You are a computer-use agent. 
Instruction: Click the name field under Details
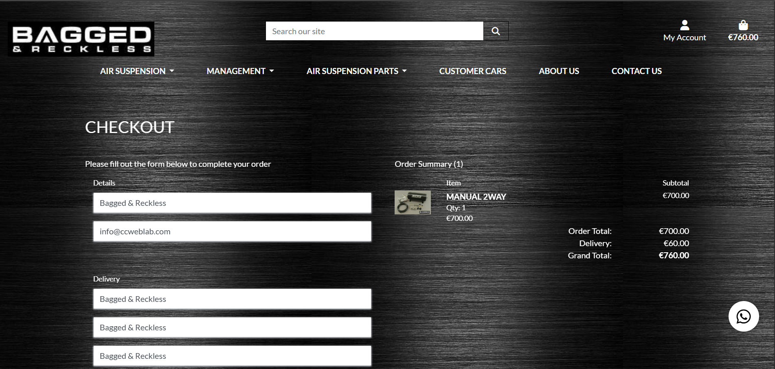(x=232, y=203)
